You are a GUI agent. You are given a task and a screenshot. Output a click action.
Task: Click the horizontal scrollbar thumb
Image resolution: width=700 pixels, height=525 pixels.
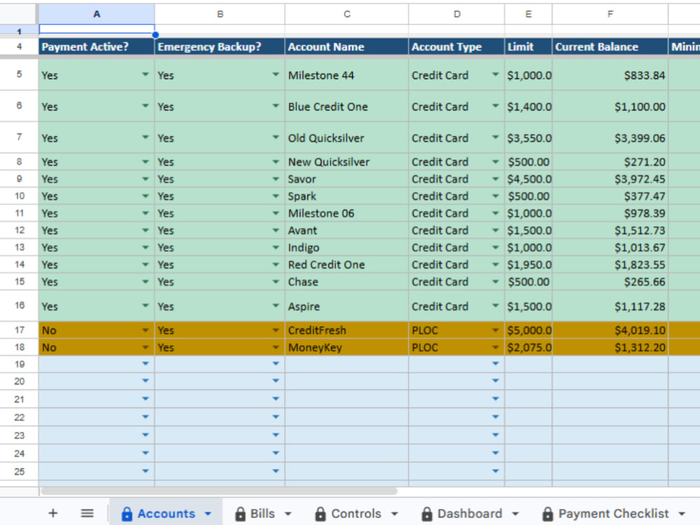click(218, 491)
